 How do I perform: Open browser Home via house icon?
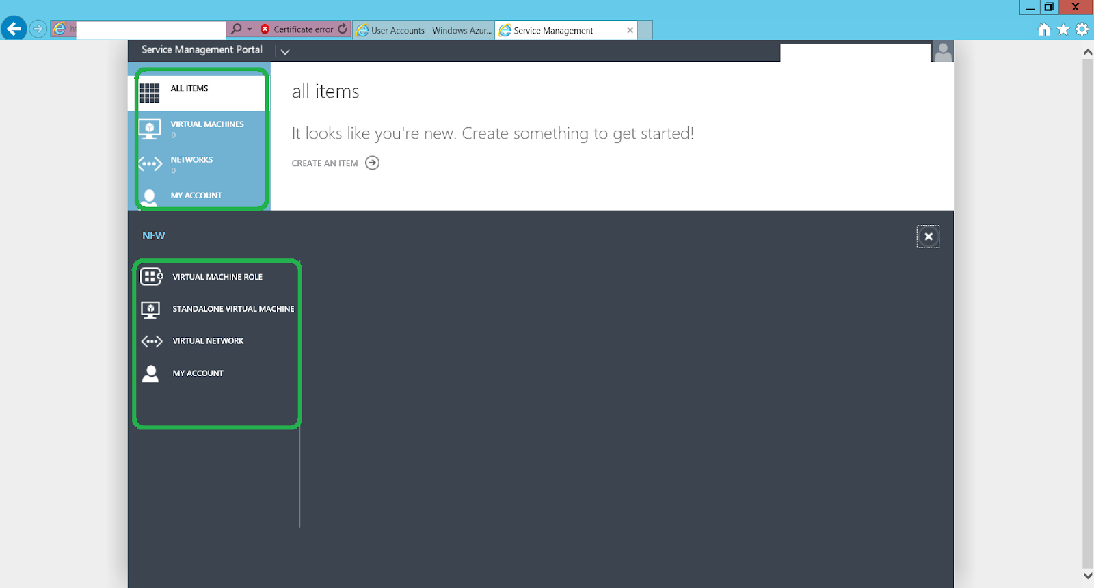click(x=1044, y=29)
